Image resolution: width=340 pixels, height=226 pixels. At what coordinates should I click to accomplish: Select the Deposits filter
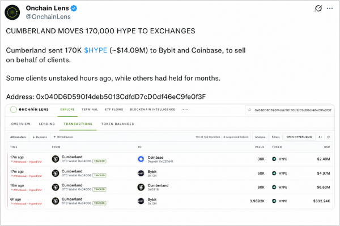pos(40,137)
